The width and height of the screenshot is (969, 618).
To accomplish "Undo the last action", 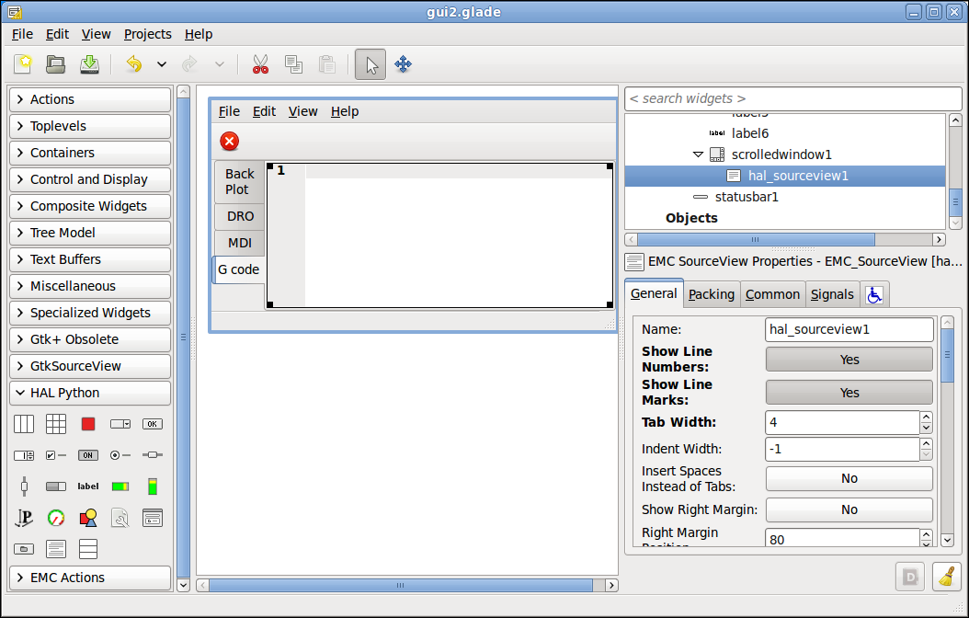I will [x=134, y=64].
